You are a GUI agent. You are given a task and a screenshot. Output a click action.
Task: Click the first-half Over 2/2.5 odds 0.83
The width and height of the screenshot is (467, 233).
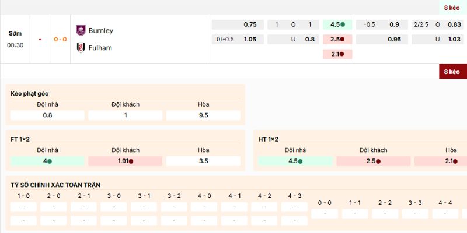coord(438,25)
